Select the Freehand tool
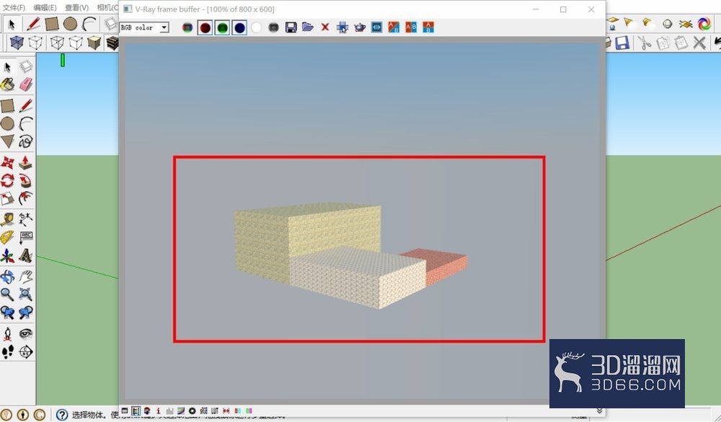721x422 pixels. (x=26, y=141)
